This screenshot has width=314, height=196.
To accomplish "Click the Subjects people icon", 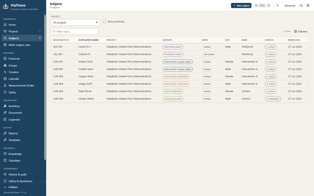I will 5,38.
